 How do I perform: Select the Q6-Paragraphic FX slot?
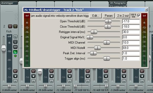coord(118,3)
